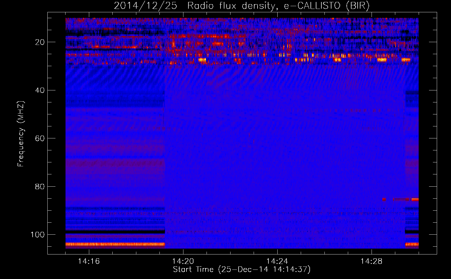
Task: Click the '14:28' time tick label
Action: click(371, 261)
